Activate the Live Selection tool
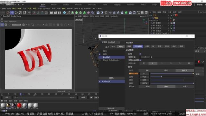 8,13
